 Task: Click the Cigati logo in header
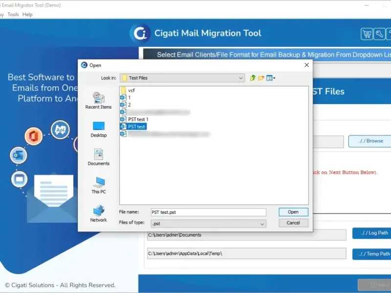click(x=140, y=33)
